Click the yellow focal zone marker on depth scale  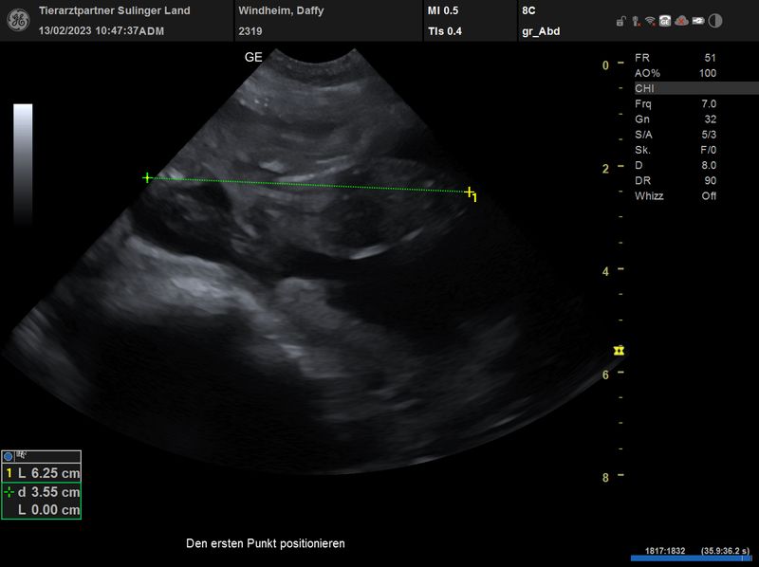(x=619, y=350)
